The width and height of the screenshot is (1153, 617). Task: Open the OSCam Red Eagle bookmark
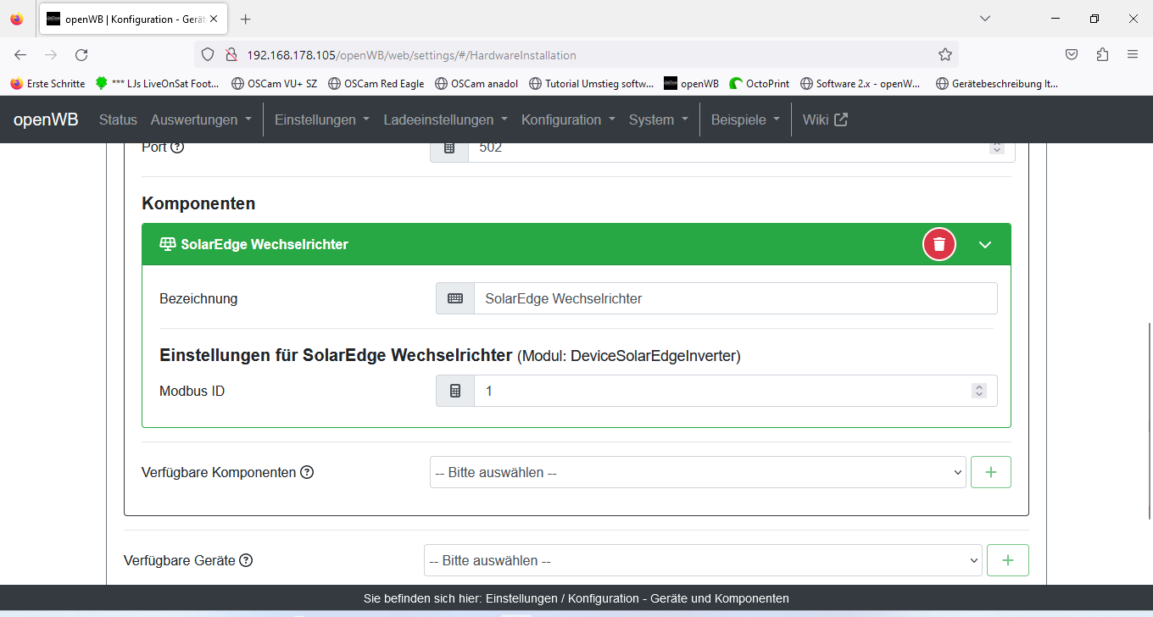tap(376, 84)
